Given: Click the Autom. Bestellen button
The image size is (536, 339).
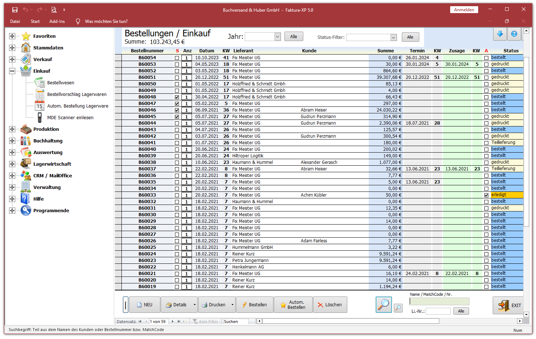Looking at the screenshot, I should click(x=293, y=305).
